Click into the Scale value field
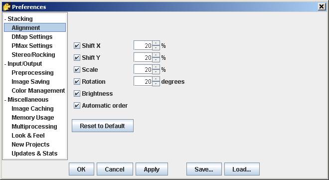Screen dimensions: 329x180 143,69
